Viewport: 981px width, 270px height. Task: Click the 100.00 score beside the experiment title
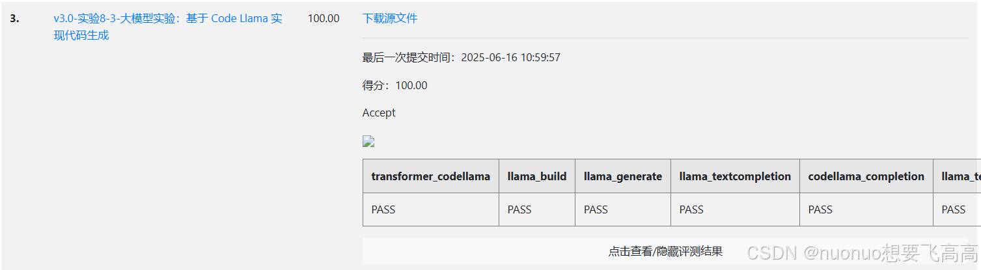pos(324,18)
